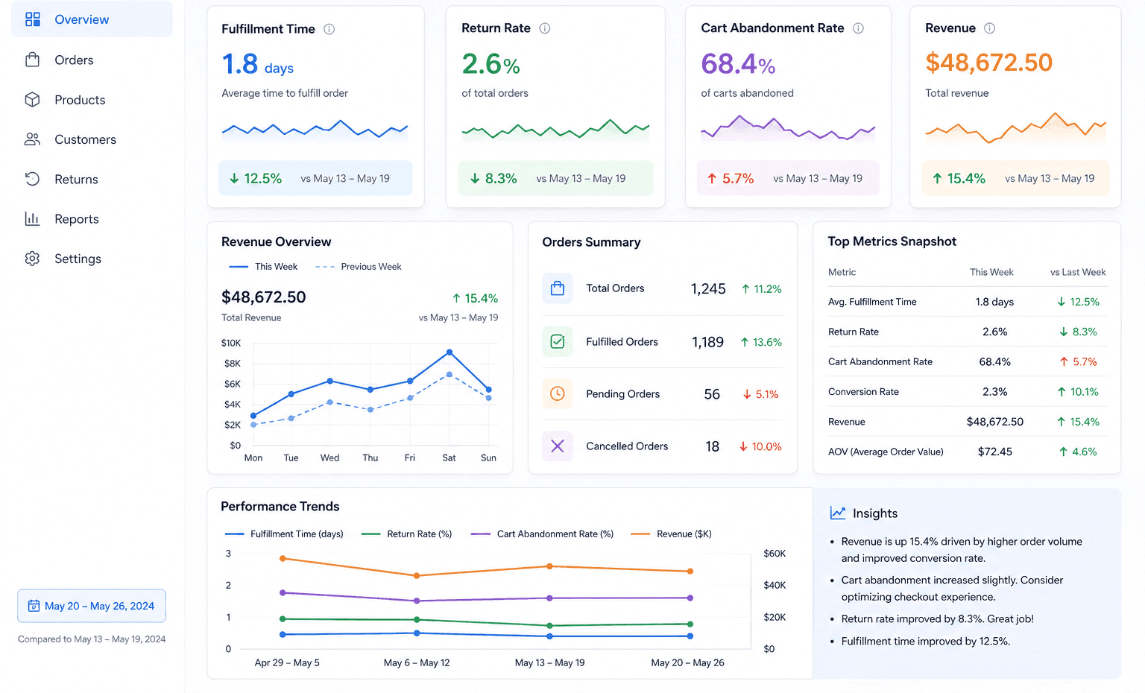The width and height of the screenshot is (1145, 693).
Task: Click 'Compared to May 13 – May 19, 2024' text
Action: point(92,639)
